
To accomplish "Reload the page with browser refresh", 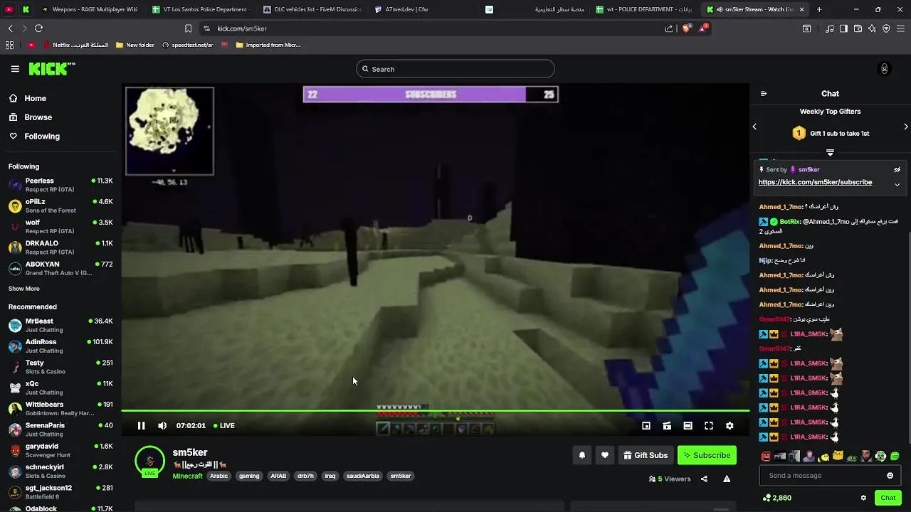I will pos(38,28).
